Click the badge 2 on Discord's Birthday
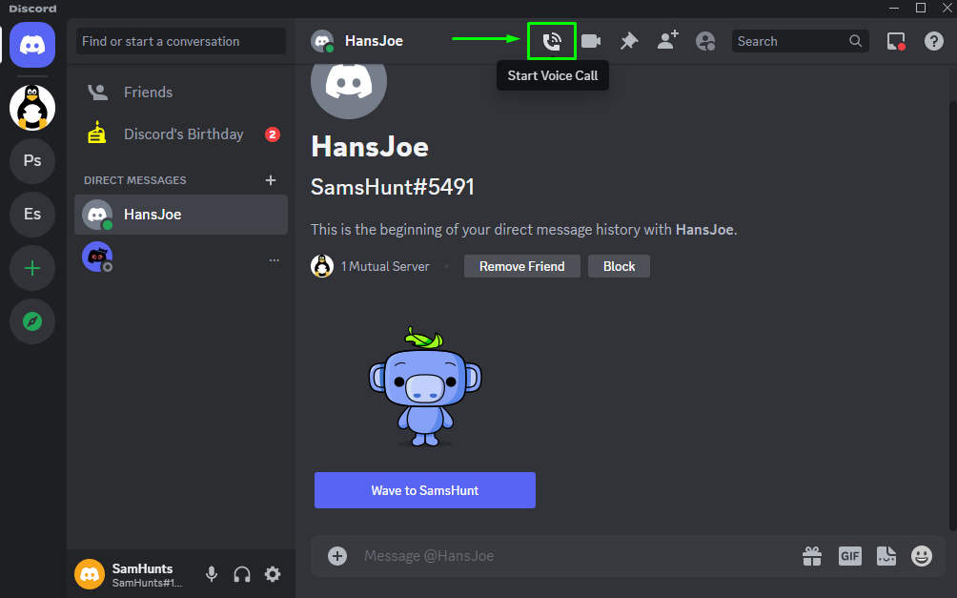 [x=273, y=134]
